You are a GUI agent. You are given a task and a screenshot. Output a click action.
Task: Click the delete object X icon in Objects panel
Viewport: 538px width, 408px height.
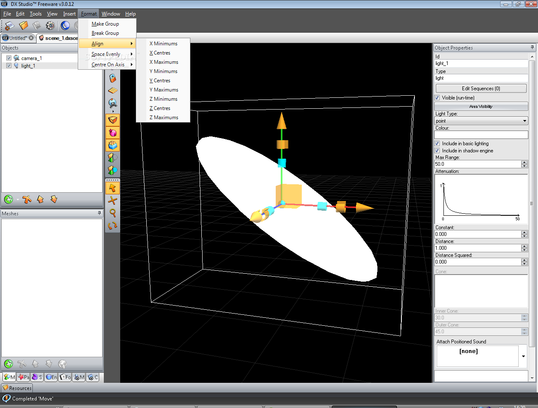tap(27, 199)
